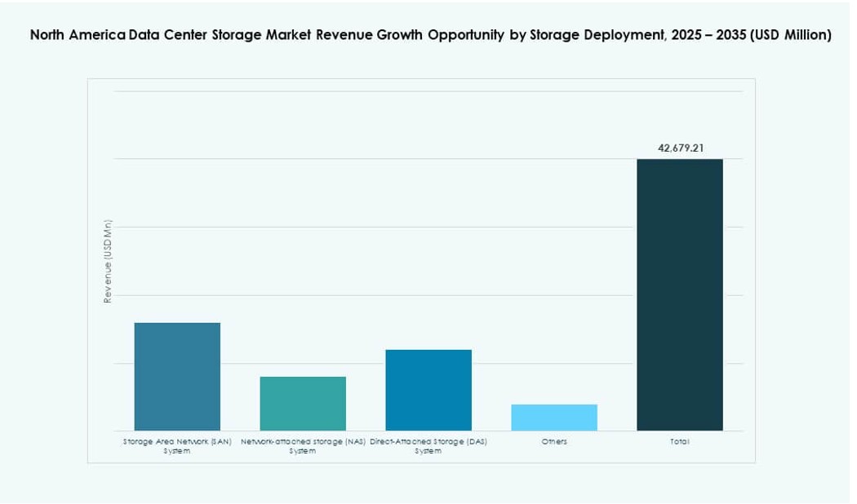Image resolution: width=857 pixels, height=504 pixels.
Task: Click the light blue Others bar color
Action: tap(553, 416)
